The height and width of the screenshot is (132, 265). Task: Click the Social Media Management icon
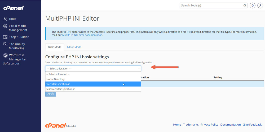tap(5, 26)
